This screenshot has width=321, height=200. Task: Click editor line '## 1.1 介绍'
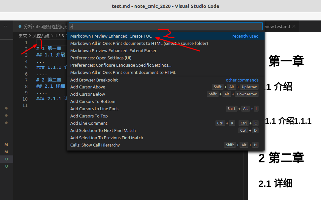[50, 55]
